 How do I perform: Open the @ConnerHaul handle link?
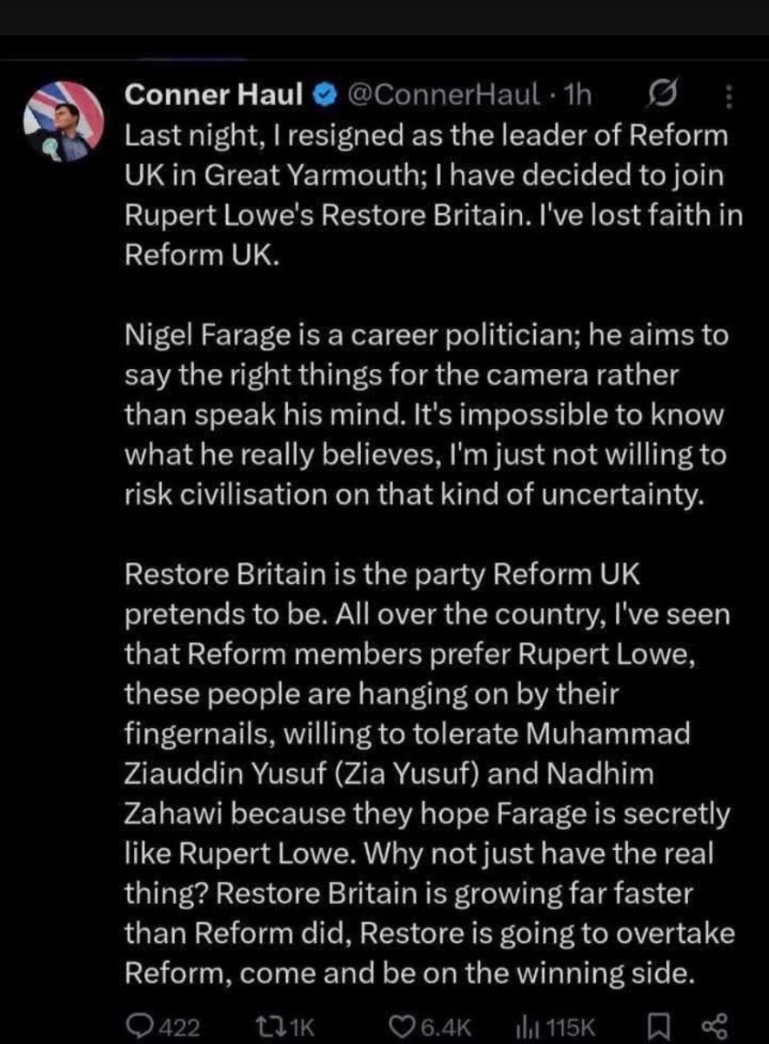pos(444,95)
